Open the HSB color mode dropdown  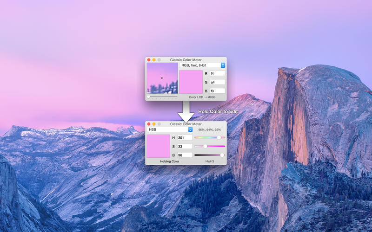[170, 129]
